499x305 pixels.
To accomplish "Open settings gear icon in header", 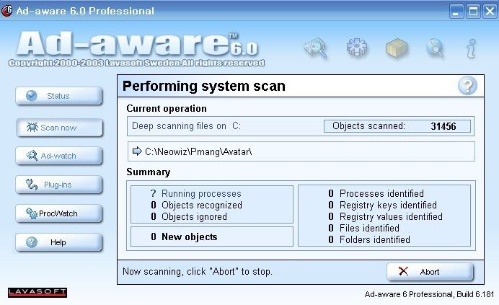I will point(357,48).
